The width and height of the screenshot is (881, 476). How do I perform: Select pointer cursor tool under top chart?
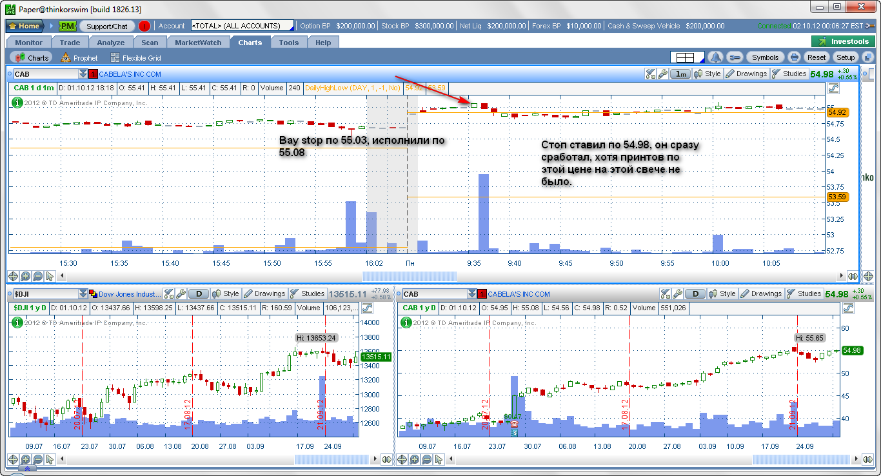(x=50, y=276)
